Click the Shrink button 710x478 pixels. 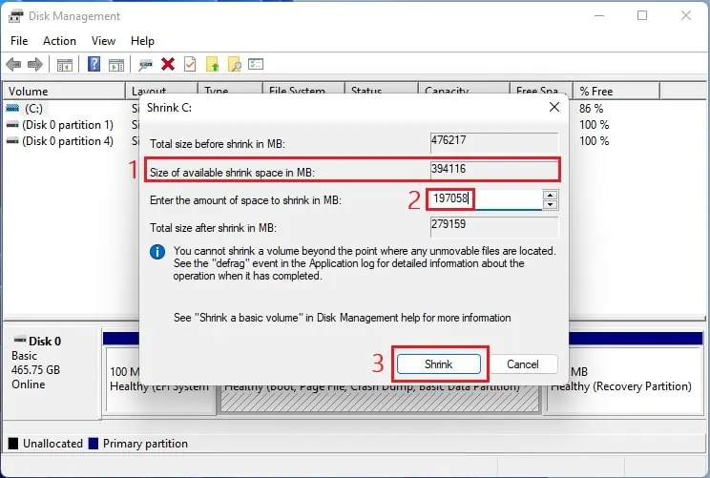click(439, 364)
